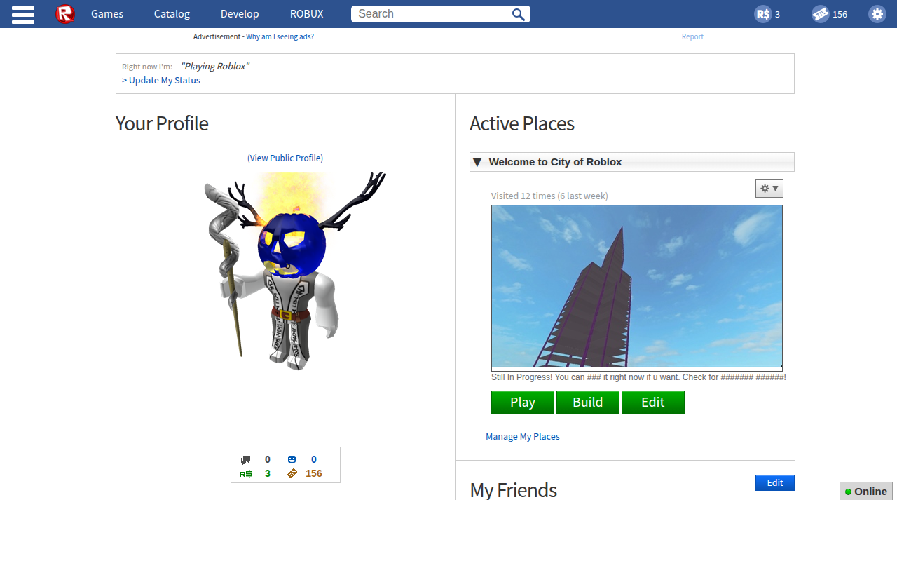Click the green Edit place button
This screenshot has width=897, height=561.
653,403
